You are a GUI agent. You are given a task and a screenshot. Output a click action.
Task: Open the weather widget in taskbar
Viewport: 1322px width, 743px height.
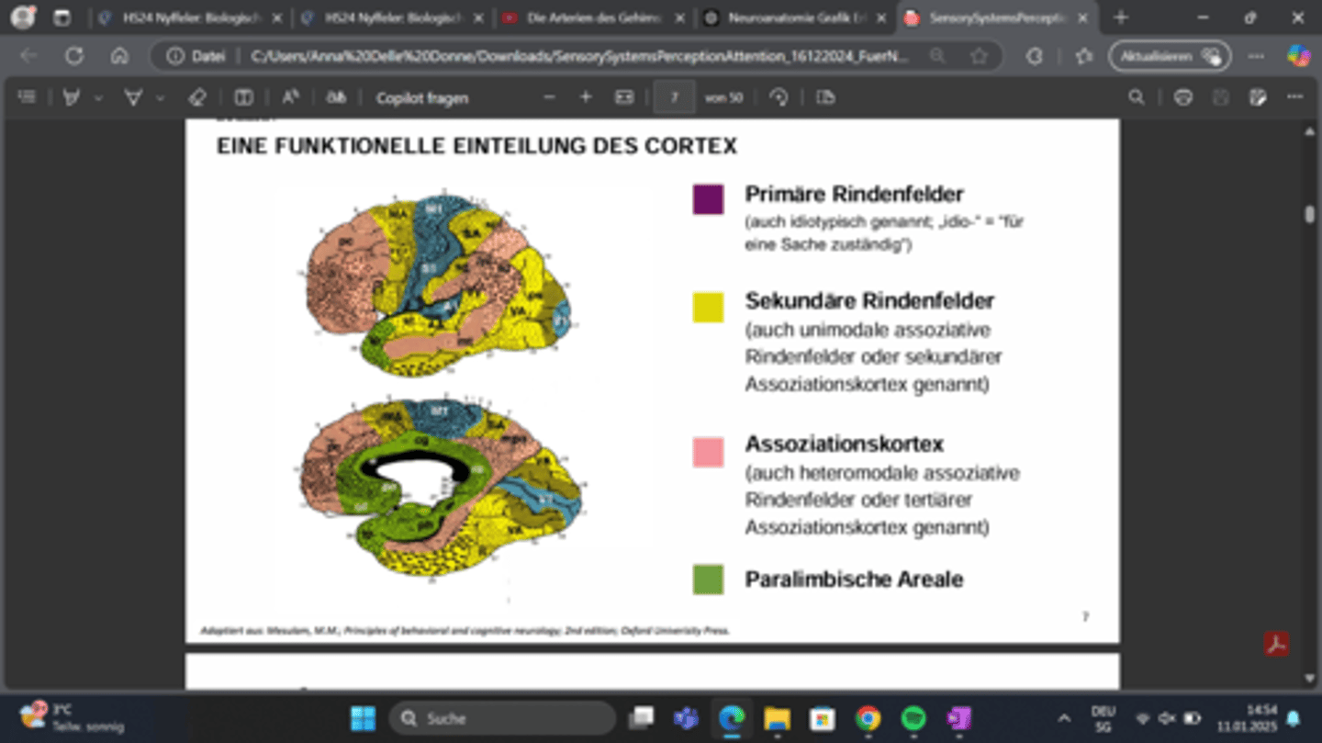pyautogui.click(x=72, y=717)
